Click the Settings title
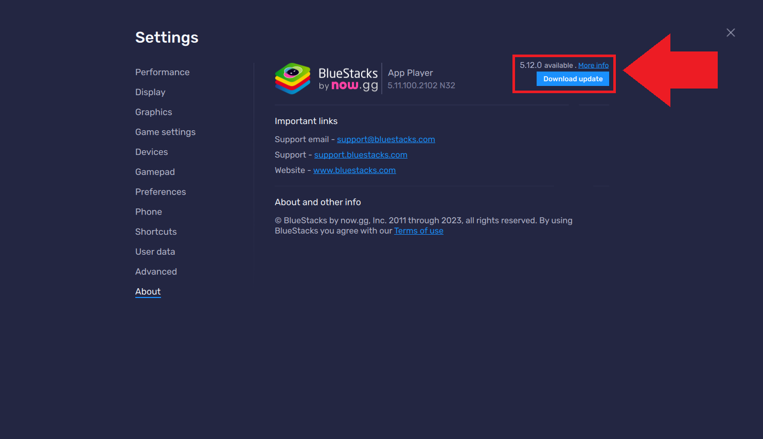The height and width of the screenshot is (439, 763). (167, 38)
